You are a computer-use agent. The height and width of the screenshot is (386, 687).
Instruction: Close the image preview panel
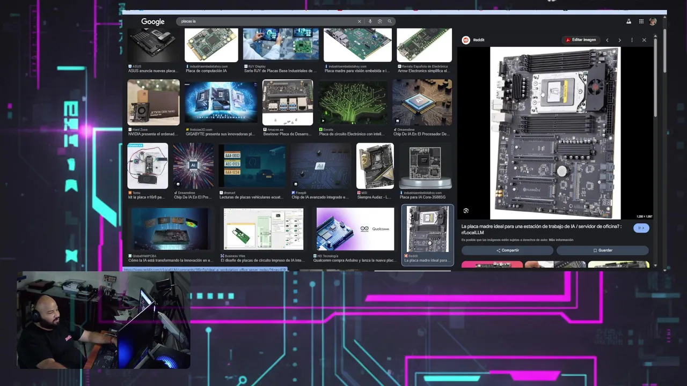644,40
